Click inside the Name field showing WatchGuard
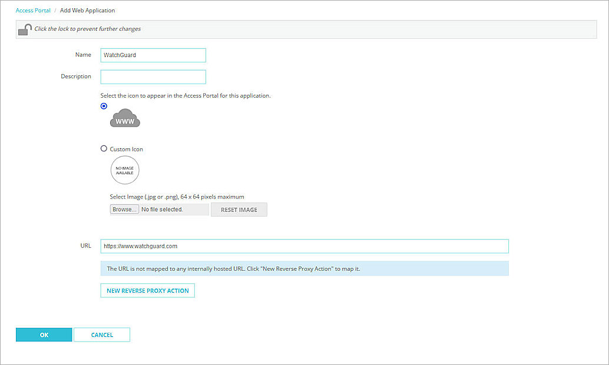The height and width of the screenshot is (365, 609). [x=153, y=55]
